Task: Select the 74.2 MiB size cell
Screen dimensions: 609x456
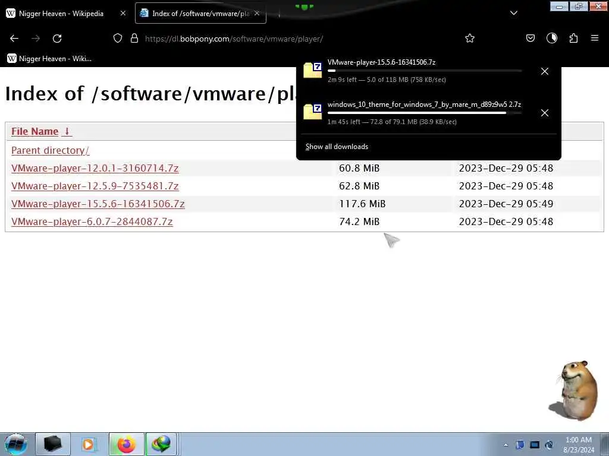Action: 359,222
